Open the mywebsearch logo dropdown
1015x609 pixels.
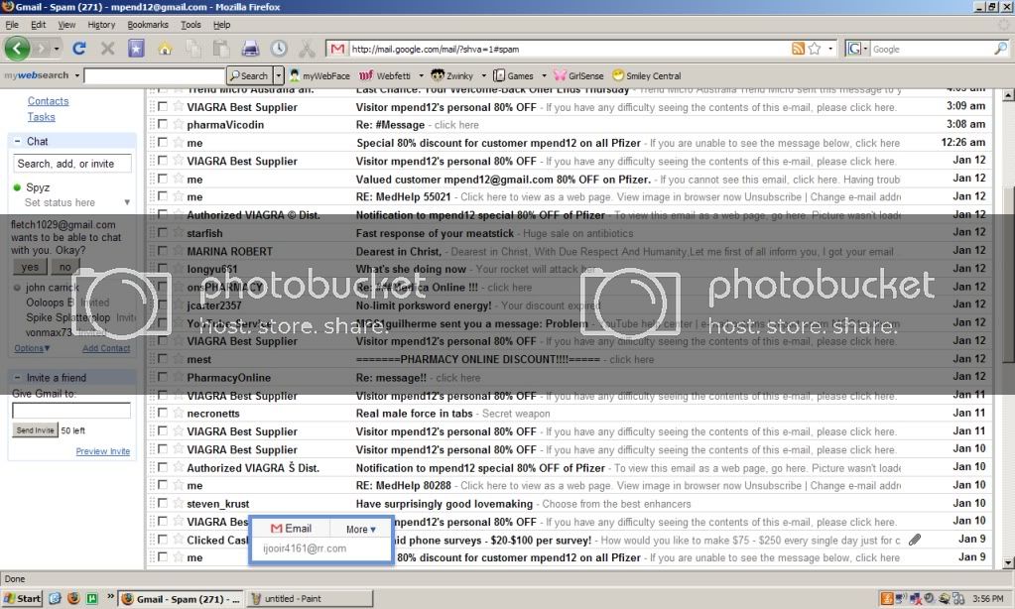[77, 75]
